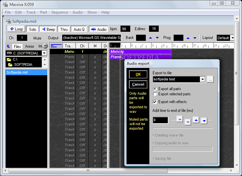This screenshot has width=242, height=176.
Task: Open the C: [SOFTPEDIA] drive dropdown
Action: click(x=44, y=53)
